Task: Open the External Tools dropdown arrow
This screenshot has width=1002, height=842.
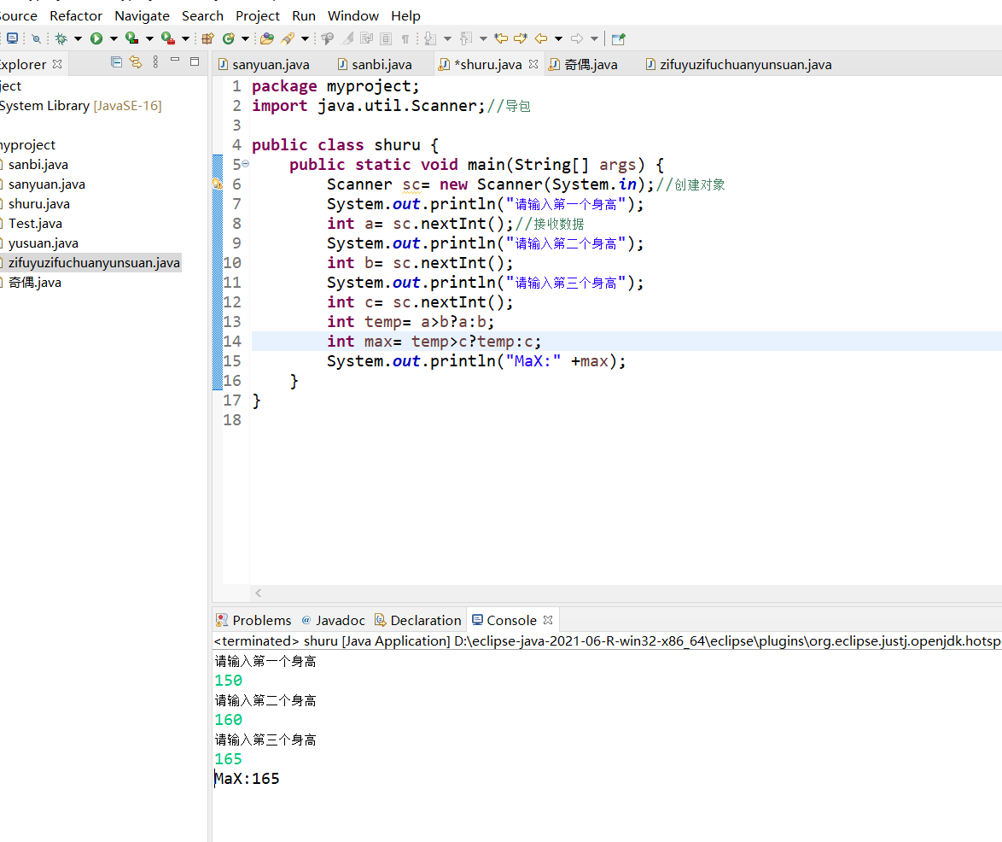Action: [185, 39]
